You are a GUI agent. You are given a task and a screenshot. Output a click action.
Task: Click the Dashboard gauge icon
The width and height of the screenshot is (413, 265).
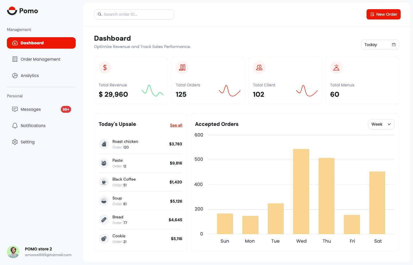[15, 43]
